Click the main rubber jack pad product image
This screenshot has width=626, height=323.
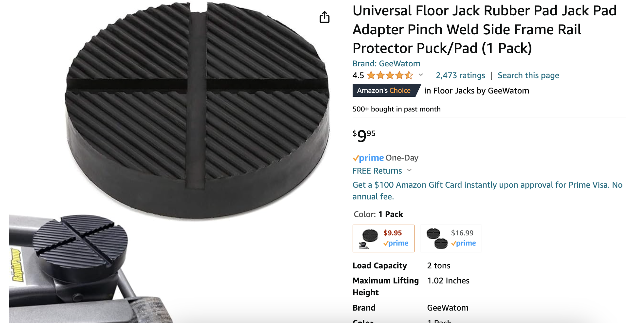pos(197,110)
